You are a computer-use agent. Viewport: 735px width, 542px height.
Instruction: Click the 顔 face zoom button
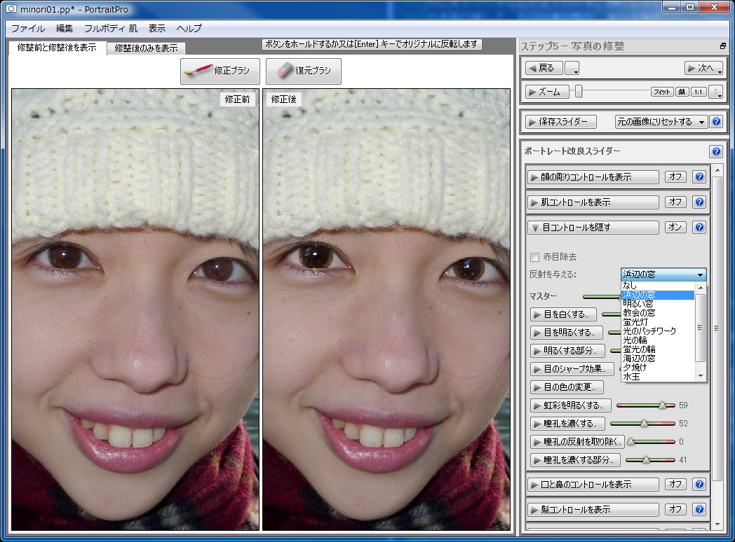pyautogui.click(x=682, y=92)
